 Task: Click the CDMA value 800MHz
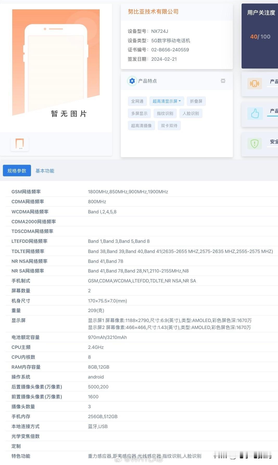pyautogui.click(x=97, y=202)
